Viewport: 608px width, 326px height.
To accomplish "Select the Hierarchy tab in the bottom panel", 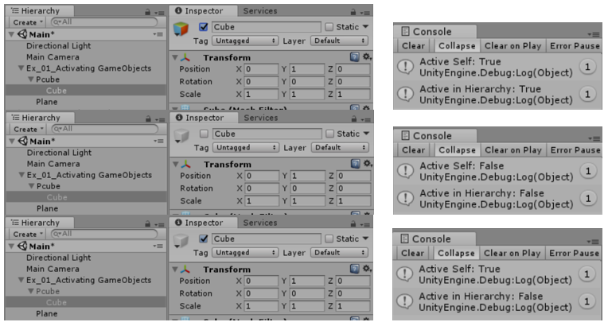I will [x=40, y=223].
